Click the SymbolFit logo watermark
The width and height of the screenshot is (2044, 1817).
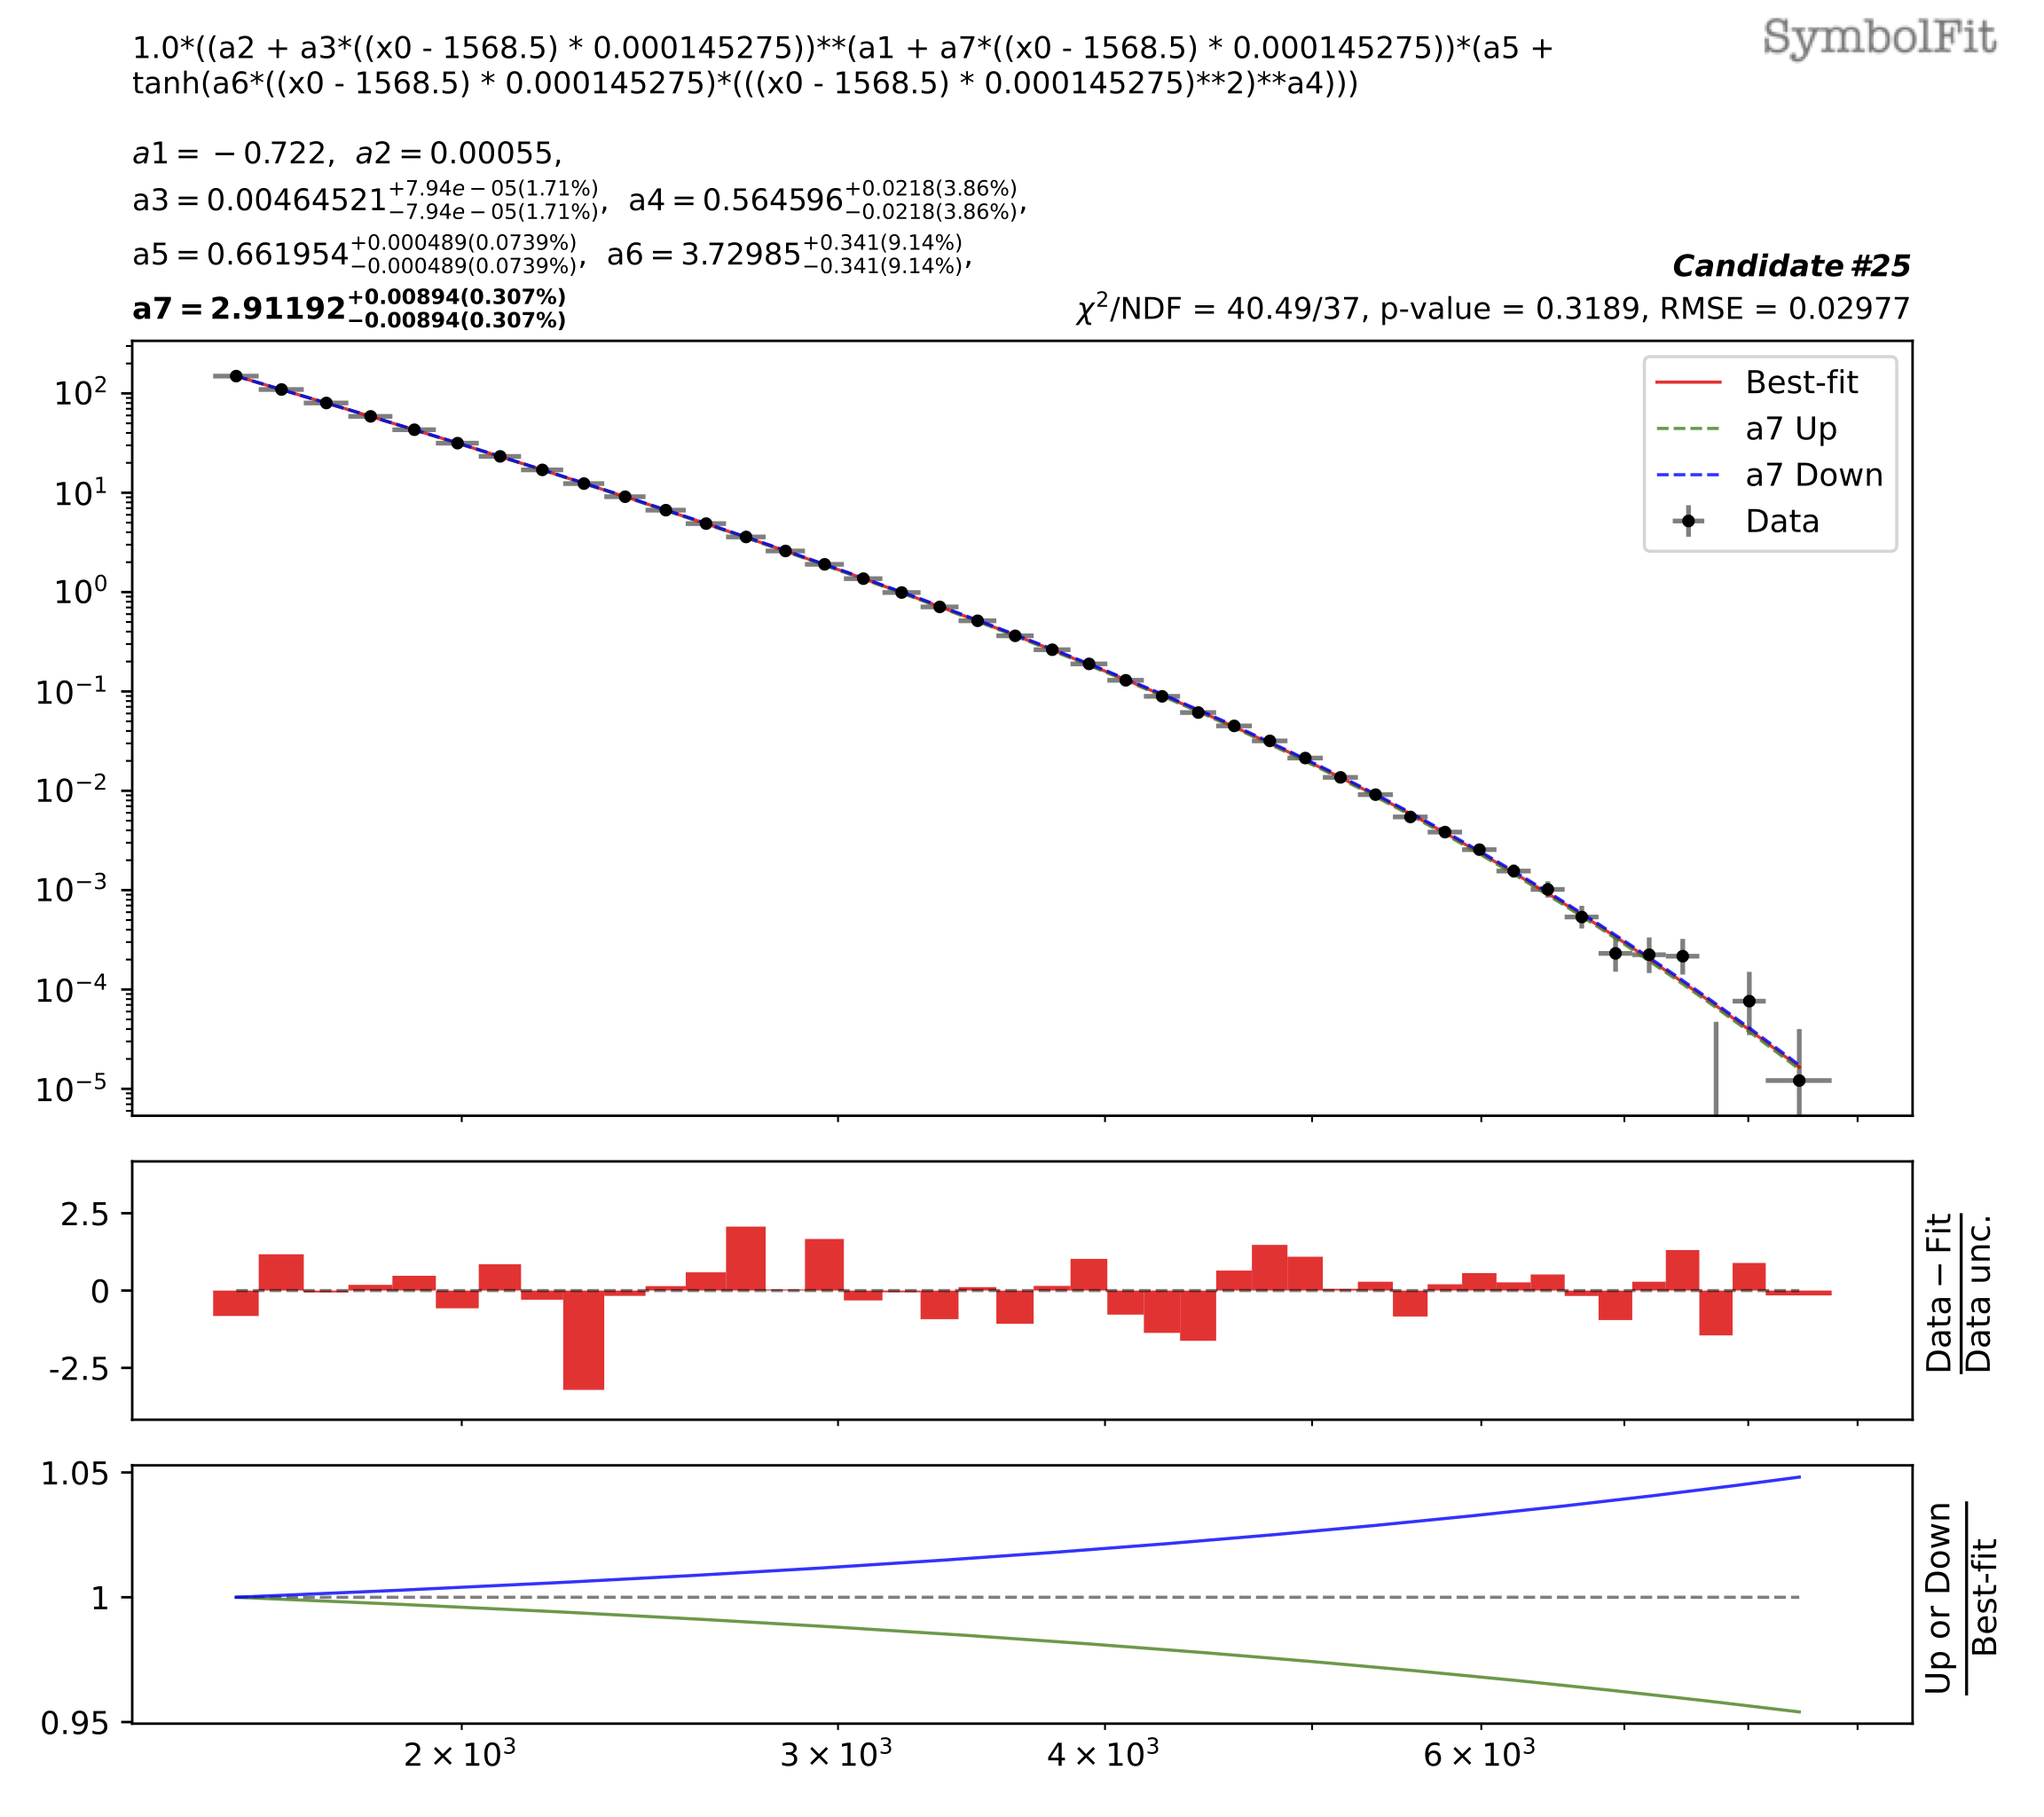(x=1878, y=38)
